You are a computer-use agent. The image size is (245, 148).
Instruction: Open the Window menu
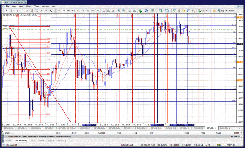(45, 6)
